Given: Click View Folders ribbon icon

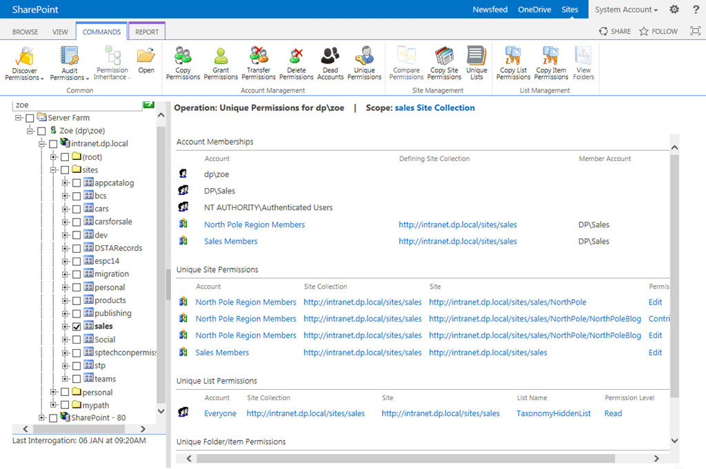Looking at the screenshot, I should pos(583,56).
